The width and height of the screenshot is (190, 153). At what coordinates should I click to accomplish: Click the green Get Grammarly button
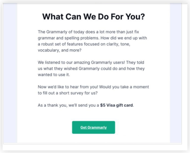(93, 127)
